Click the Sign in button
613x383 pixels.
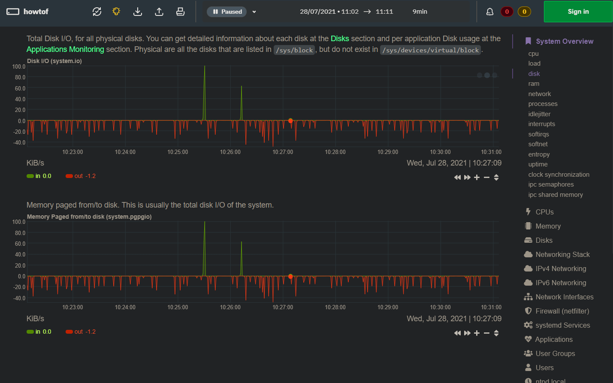coord(578,12)
